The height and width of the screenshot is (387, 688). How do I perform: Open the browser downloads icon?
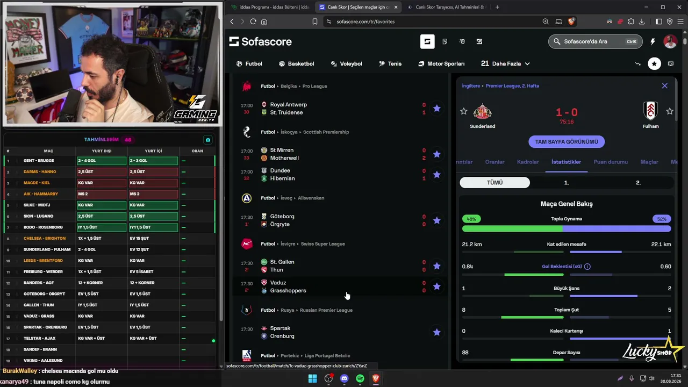(x=641, y=21)
